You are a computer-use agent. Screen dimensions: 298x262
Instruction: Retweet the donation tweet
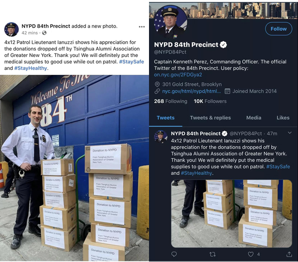point(212,254)
